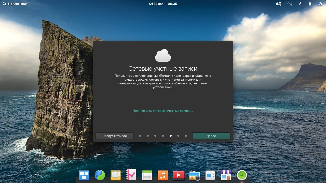Open the Epiphany web browser from the dock

coord(100,175)
